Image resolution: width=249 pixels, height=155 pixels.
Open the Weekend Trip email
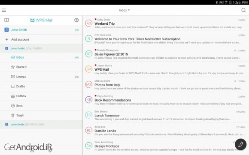(166, 23)
